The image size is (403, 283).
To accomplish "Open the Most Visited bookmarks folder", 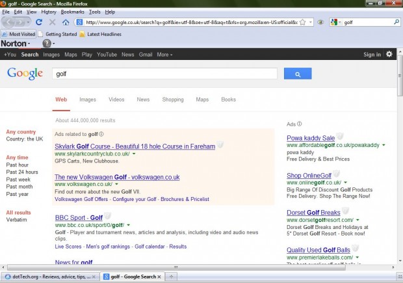I will pyautogui.click(x=18, y=34).
